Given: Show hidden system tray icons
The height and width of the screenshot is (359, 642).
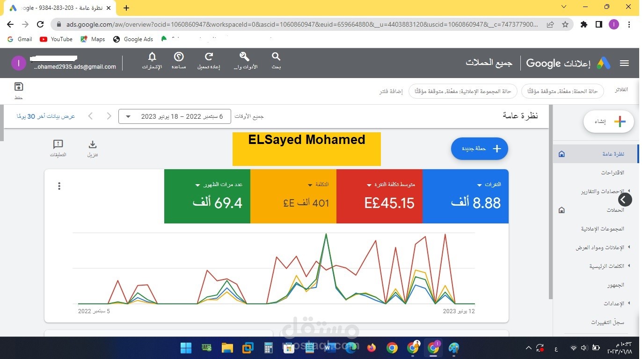Looking at the screenshot, I should point(529,348).
